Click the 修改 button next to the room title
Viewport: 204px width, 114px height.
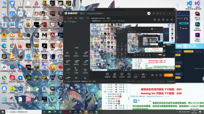point(108,18)
